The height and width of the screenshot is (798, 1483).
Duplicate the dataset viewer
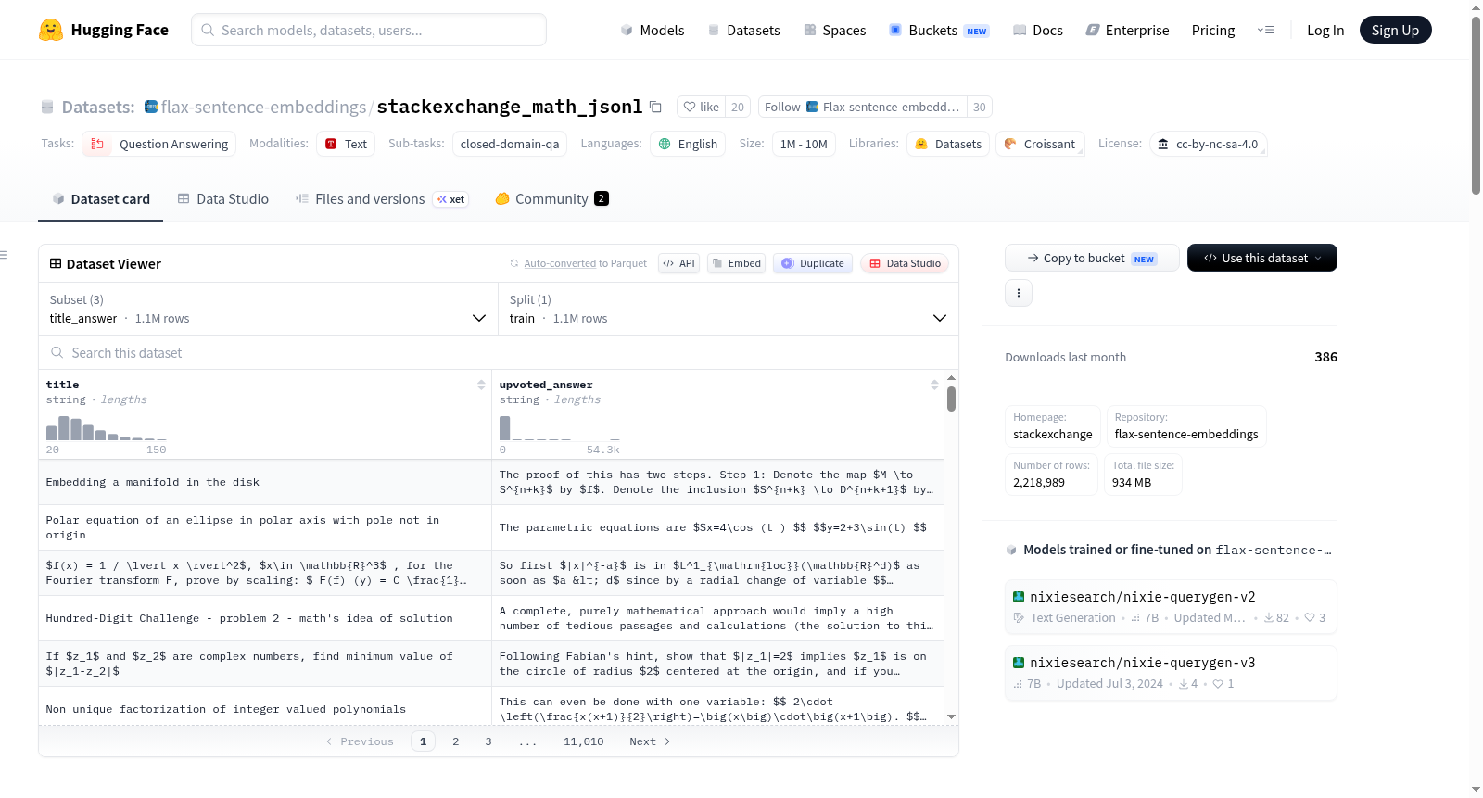(813, 263)
